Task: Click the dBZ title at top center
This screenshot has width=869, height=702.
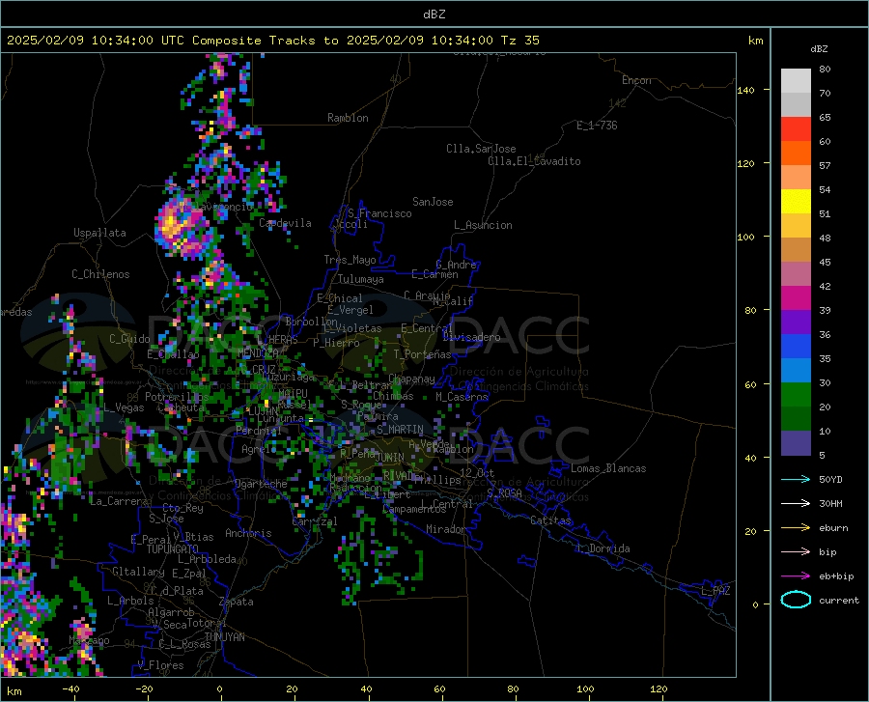Action: pos(434,14)
